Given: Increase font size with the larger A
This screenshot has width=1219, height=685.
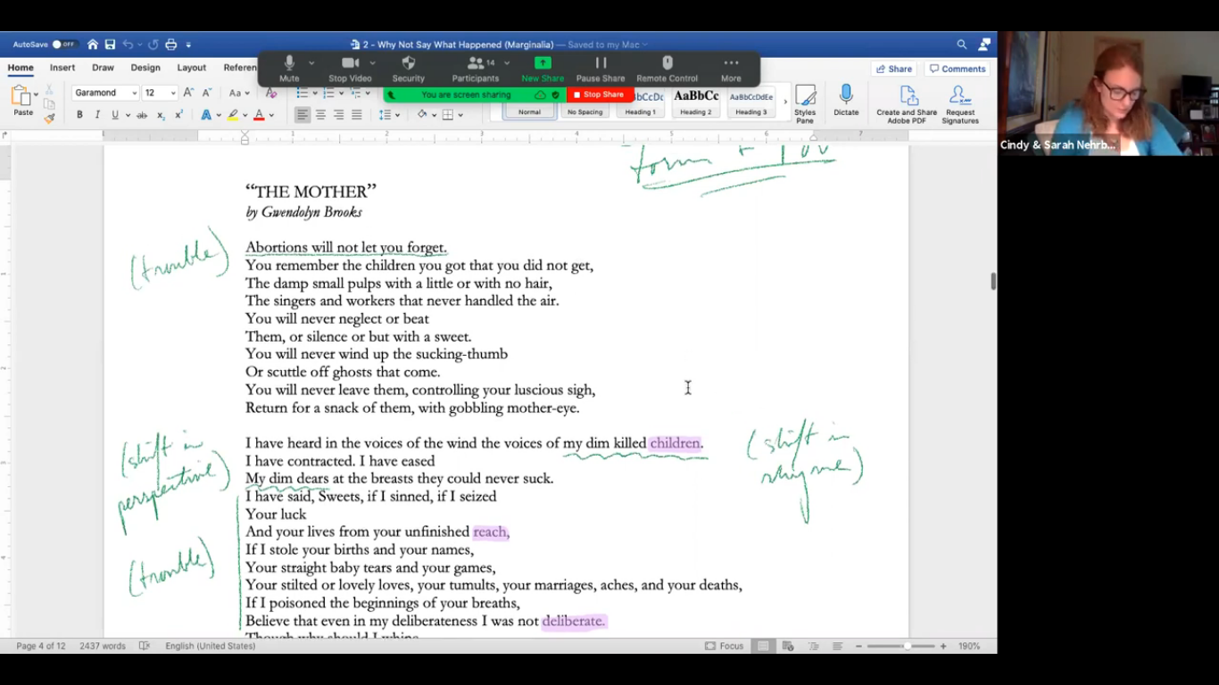Looking at the screenshot, I should pos(187,93).
